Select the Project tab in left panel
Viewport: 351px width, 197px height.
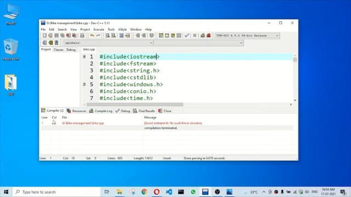(x=46, y=49)
